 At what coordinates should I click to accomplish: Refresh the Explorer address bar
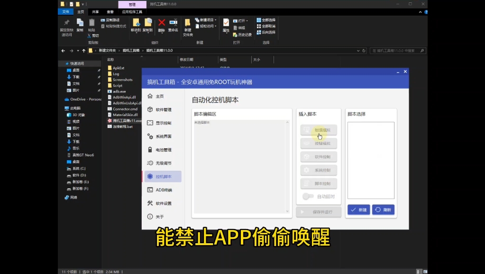(364, 51)
